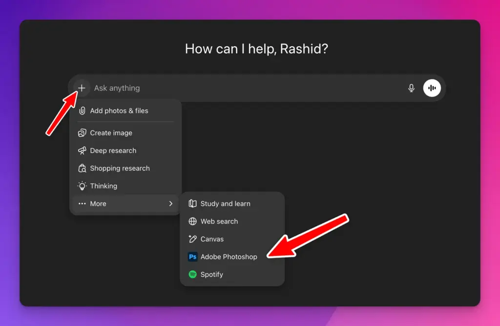Image resolution: width=500 pixels, height=326 pixels.
Task: Select Shopping research from the menu
Action: (120, 168)
